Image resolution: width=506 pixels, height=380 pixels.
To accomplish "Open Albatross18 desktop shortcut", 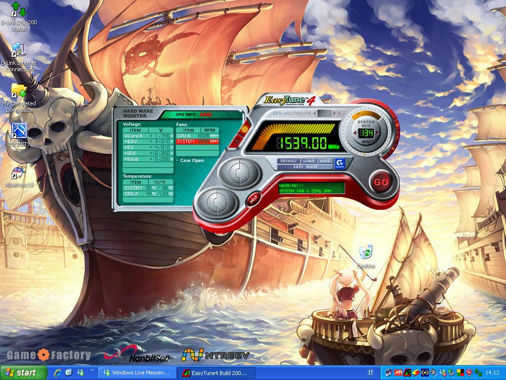I will (x=19, y=176).
